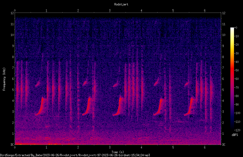Image resolution: width=243 pixels, height=157 pixels.
Task: Click the 7 kHz tick on the left axis
Action: [13, 68]
